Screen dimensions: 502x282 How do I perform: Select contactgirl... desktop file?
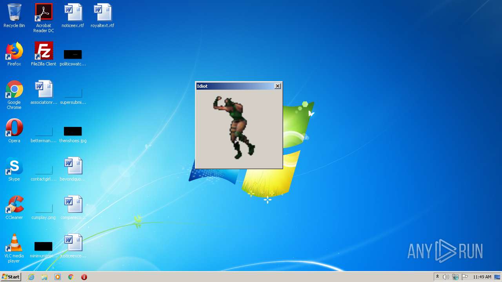pos(44,173)
